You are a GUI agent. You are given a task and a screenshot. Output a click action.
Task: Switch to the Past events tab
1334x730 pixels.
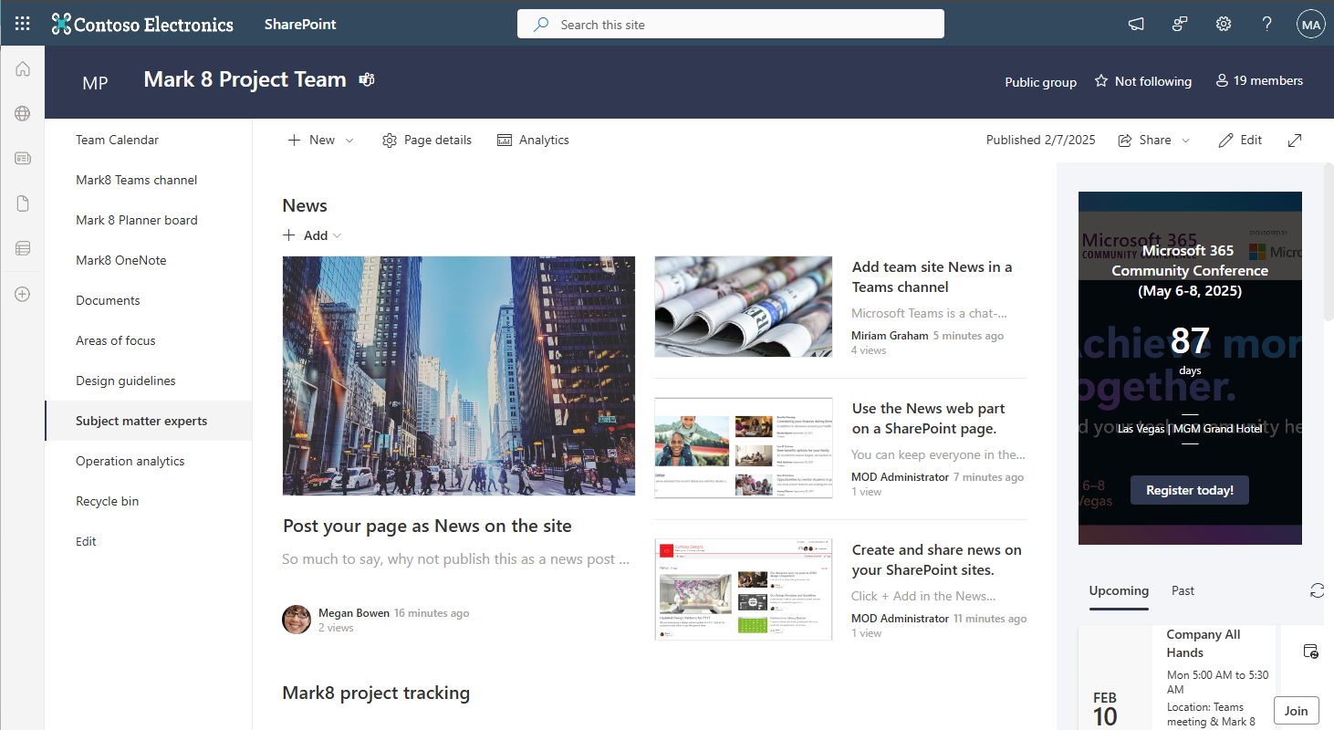coord(1183,590)
